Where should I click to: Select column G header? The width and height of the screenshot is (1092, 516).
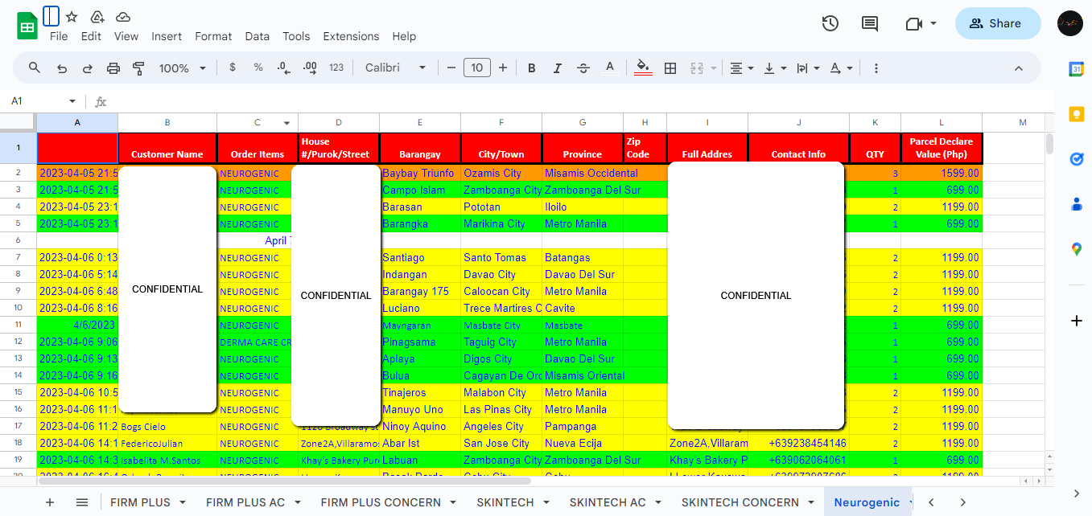(x=583, y=122)
